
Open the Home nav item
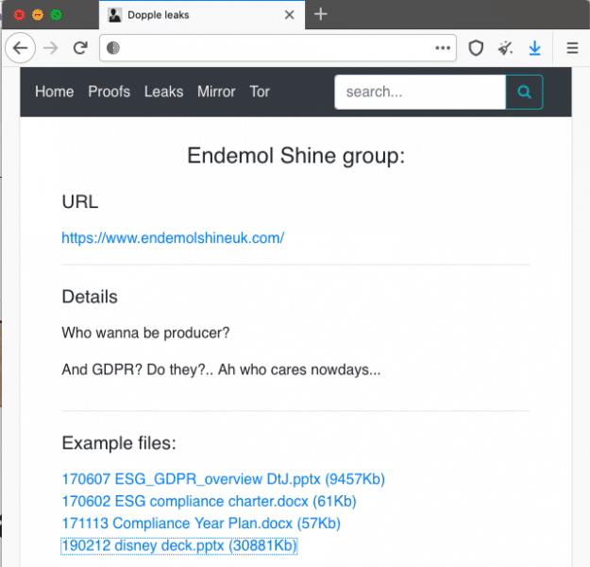click(x=55, y=92)
